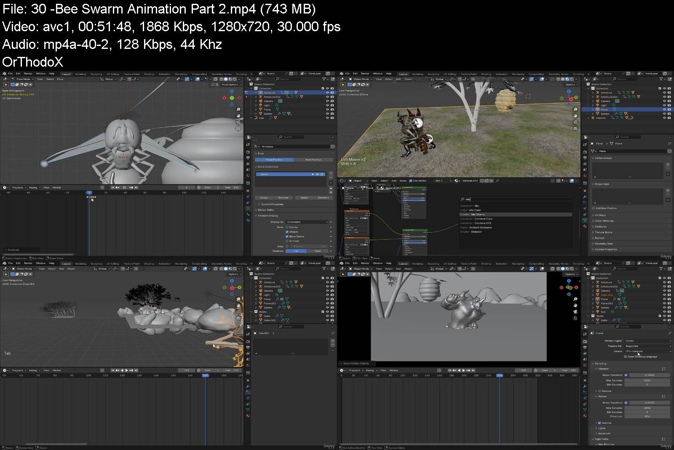
Task: Toggle the Use Nodes checkbox in the node editor
Action: (411, 181)
